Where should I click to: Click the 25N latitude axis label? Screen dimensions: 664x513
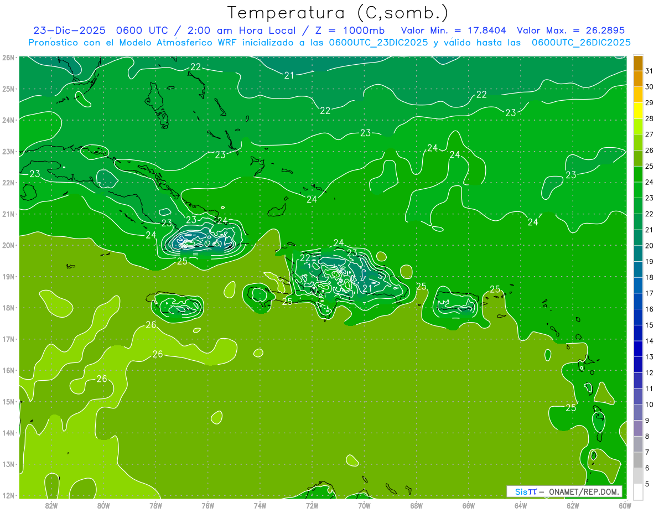tap(8, 89)
